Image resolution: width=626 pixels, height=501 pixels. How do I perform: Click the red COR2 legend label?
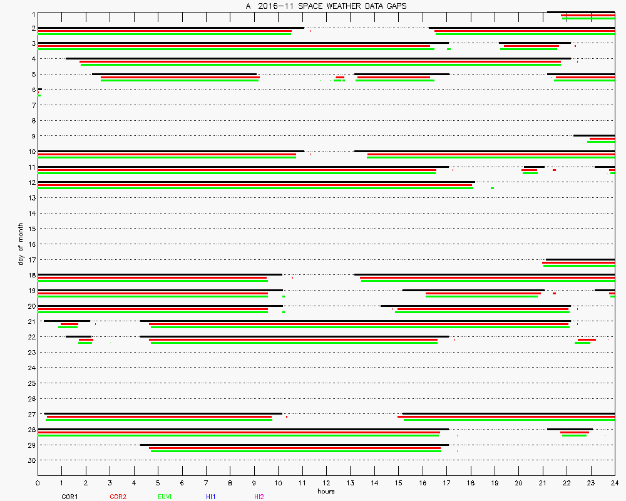pos(118,497)
